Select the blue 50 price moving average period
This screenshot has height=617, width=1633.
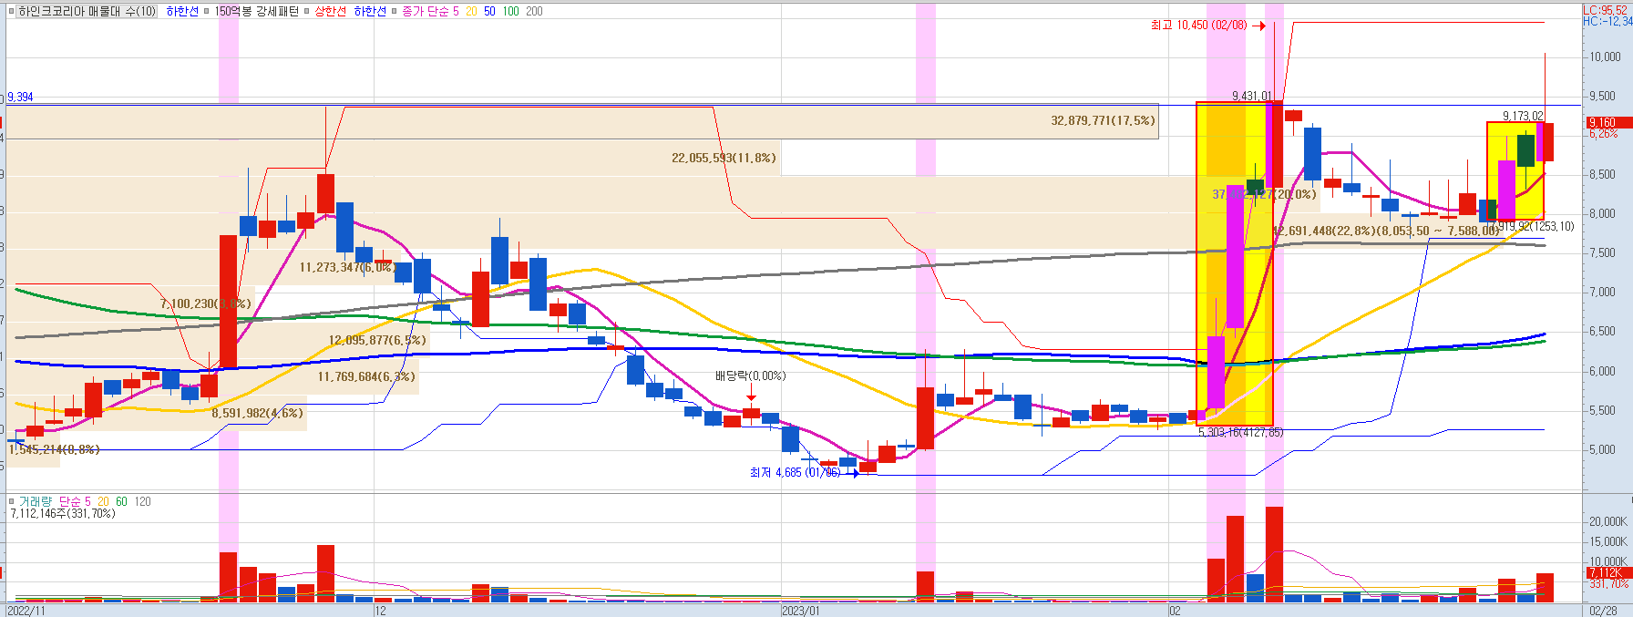click(x=489, y=12)
